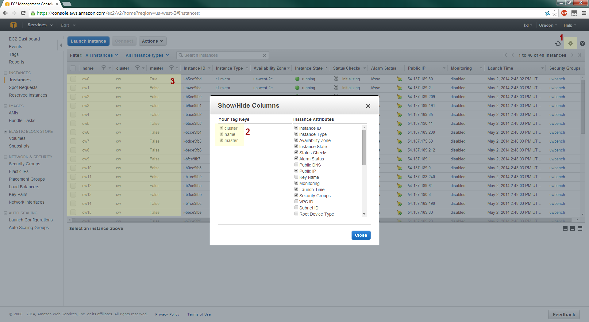Viewport: 589px width, 322px height.
Task: Open the Services menu
Action: [40, 25]
